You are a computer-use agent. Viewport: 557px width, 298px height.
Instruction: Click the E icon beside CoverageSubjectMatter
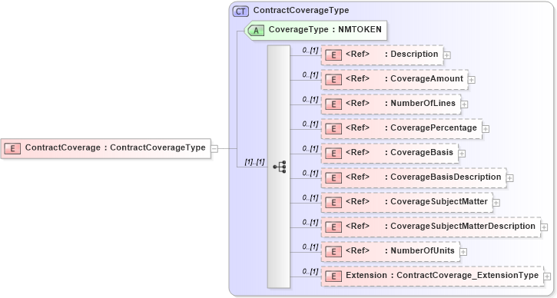[333, 203]
